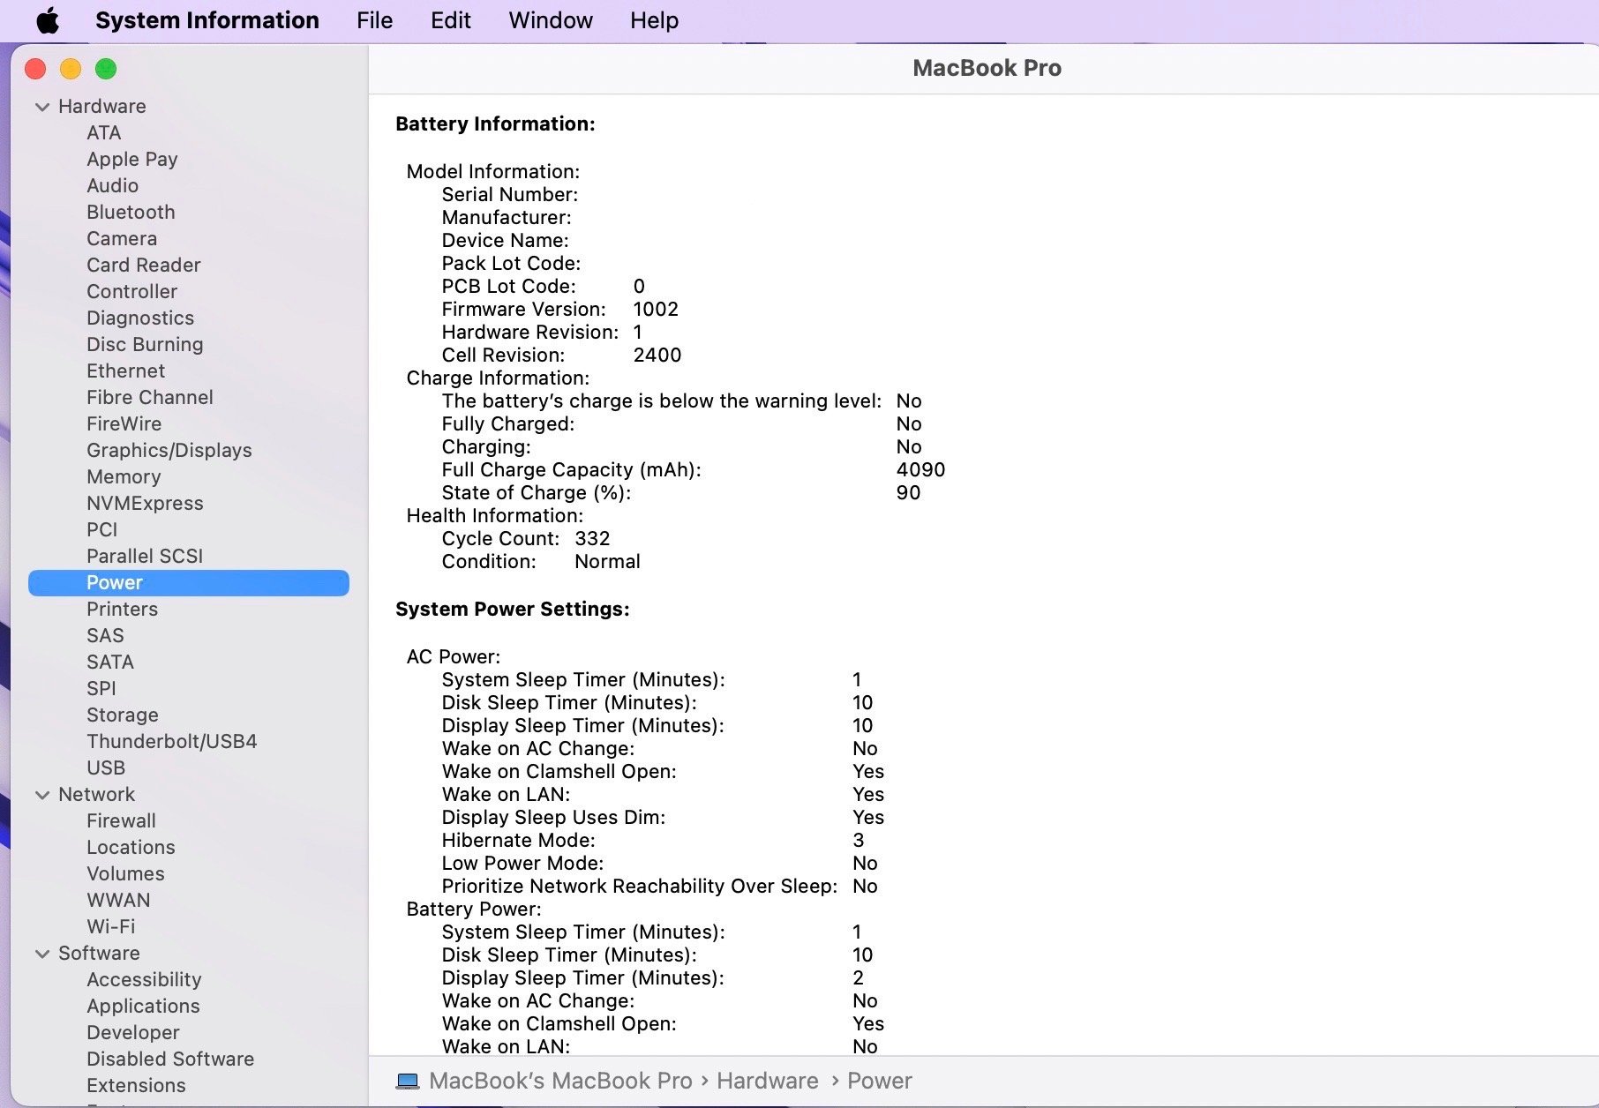Collapse the Software section chevron
Screen dimensions: 1599x1108
41,954
